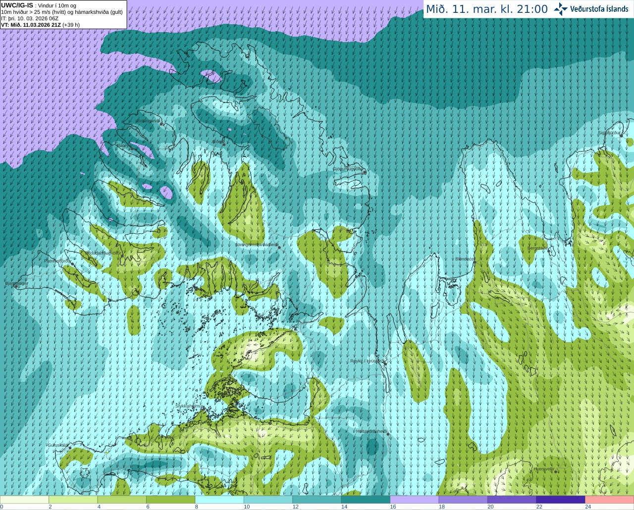
Task: Click the legend scale value 10
Action: coord(247,507)
